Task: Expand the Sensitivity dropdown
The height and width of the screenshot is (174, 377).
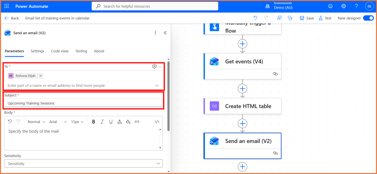Action: click(158, 163)
